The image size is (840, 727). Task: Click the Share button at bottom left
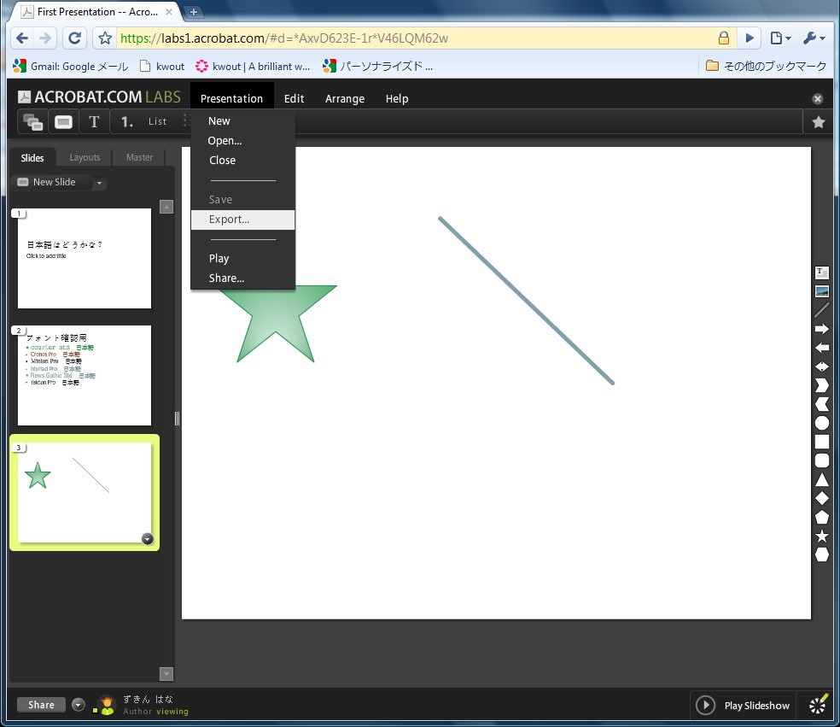pyautogui.click(x=41, y=705)
